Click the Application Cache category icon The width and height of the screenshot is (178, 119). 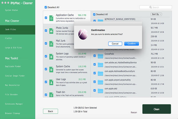[51, 18]
